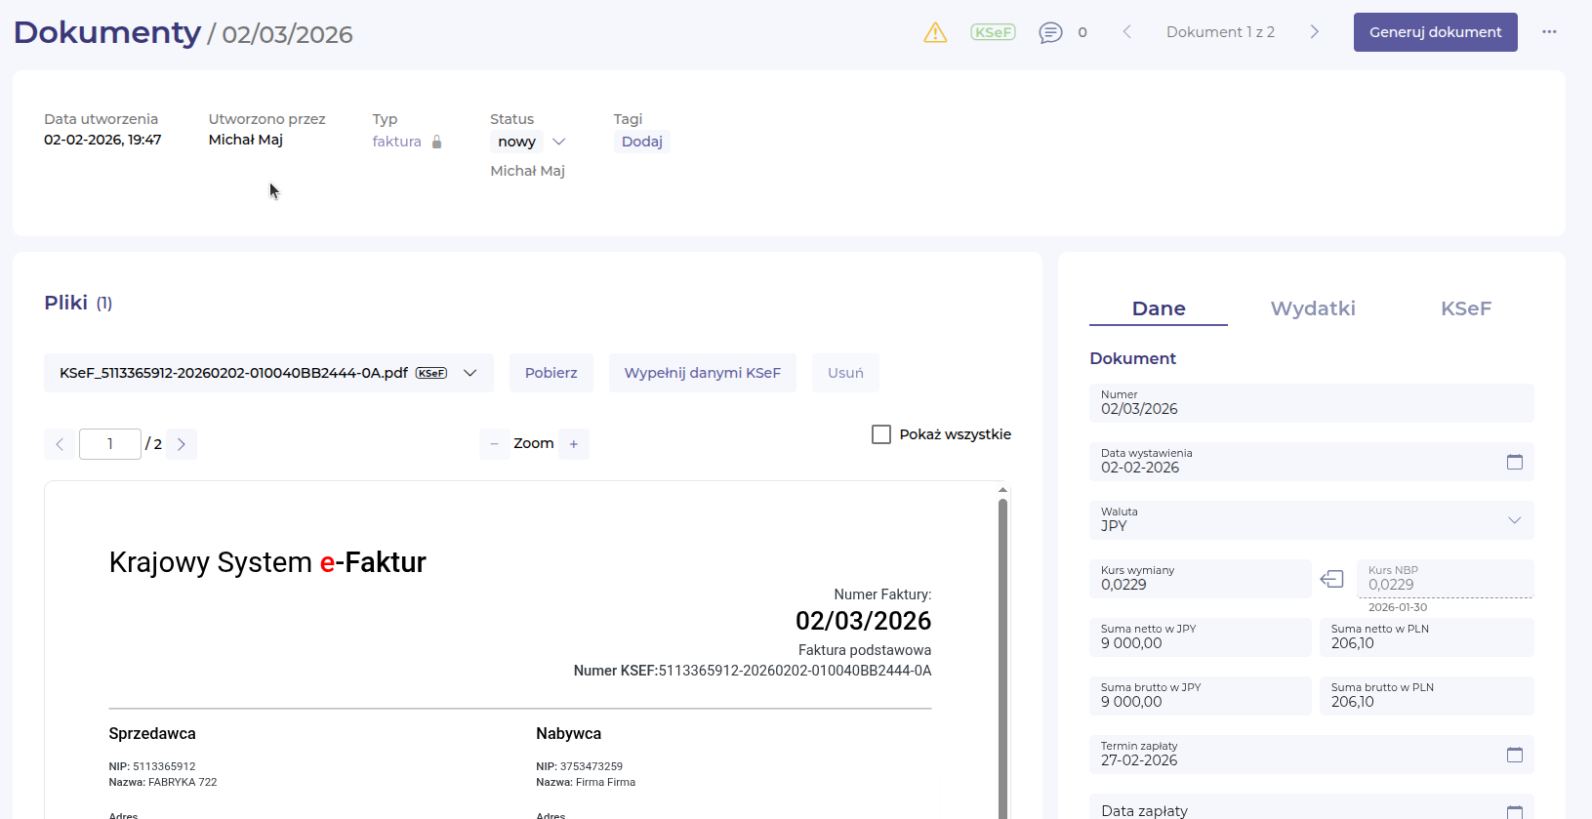Open the Waluta JPY dropdown

coord(1312,520)
